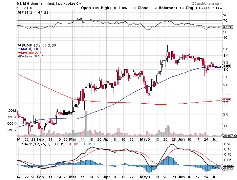Click the RSI 90 axis label
This screenshot has width=237, height=180.
click(225, 15)
